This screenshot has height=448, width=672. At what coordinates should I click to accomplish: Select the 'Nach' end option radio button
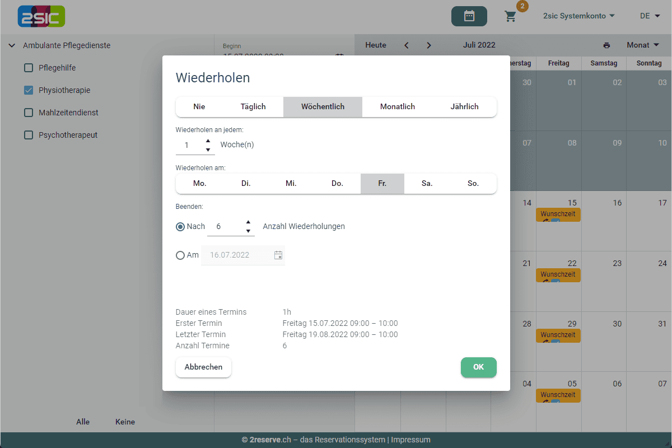tap(180, 227)
